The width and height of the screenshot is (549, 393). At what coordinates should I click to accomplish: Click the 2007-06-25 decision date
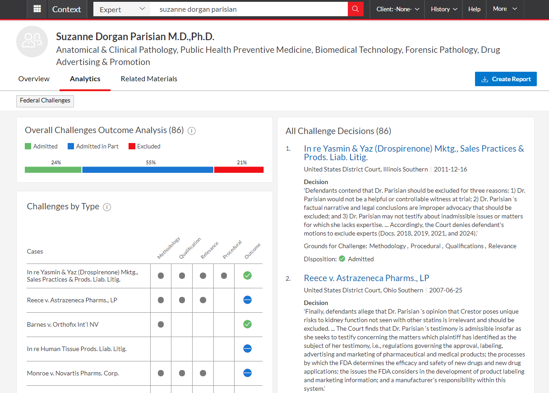point(446,290)
